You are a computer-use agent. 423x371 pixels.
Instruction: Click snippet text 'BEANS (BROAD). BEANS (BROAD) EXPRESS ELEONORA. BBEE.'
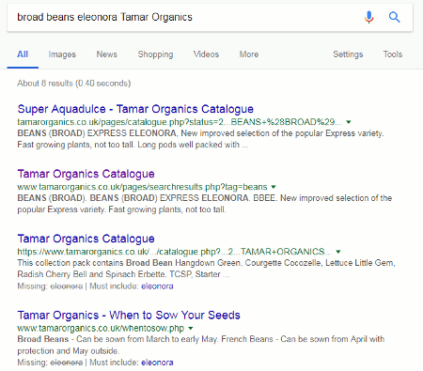click(148, 198)
